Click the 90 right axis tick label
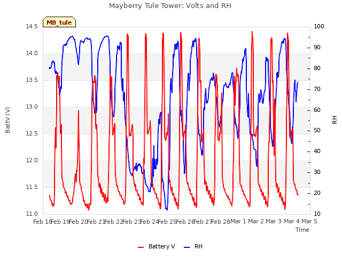Image resolution: width=342 pixels, height=257 pixels. click(x=317, y=48)
